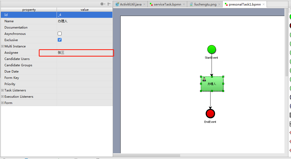The image size is (291, 159).
Task: Click the Candidate Groups value field
Action: (85, 65)
